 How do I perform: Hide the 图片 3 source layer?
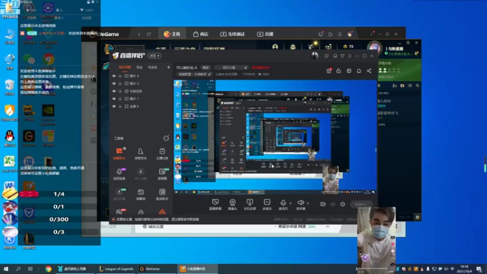tap(114, 83)
